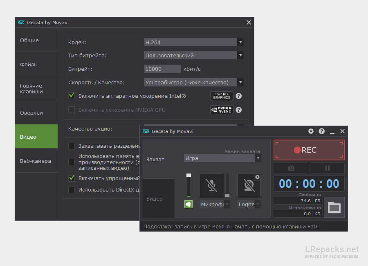Open the Скорость / Качество dropdown
Image resolution: width=368 pixels, height=266 pixels.
pos(193,82)
